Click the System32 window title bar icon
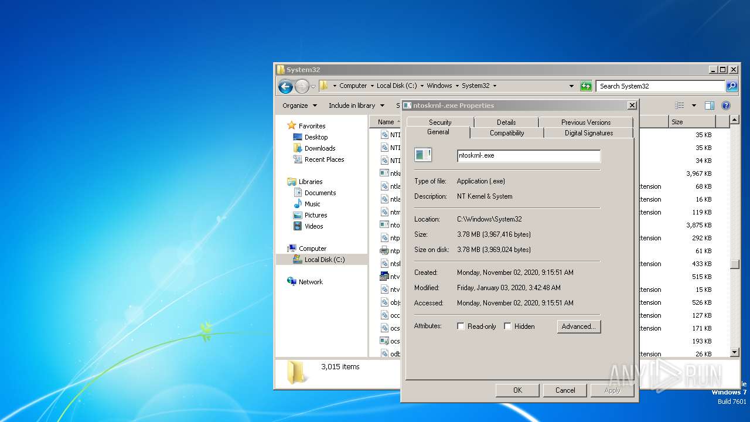 [281, 70]
